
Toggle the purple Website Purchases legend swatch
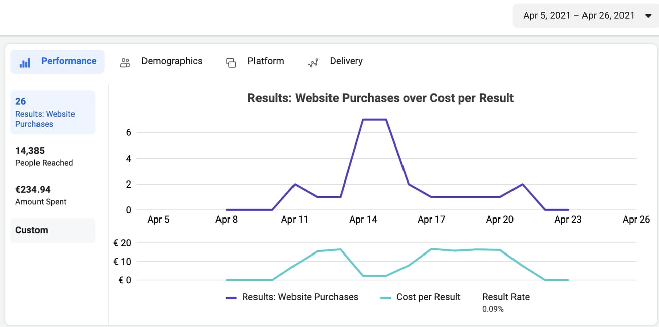232,298
